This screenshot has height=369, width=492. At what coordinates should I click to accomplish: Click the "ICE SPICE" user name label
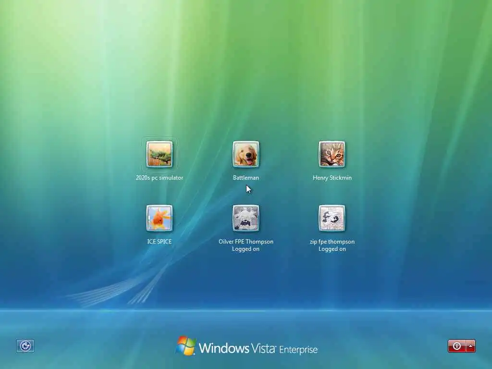(x=160, y=241)
